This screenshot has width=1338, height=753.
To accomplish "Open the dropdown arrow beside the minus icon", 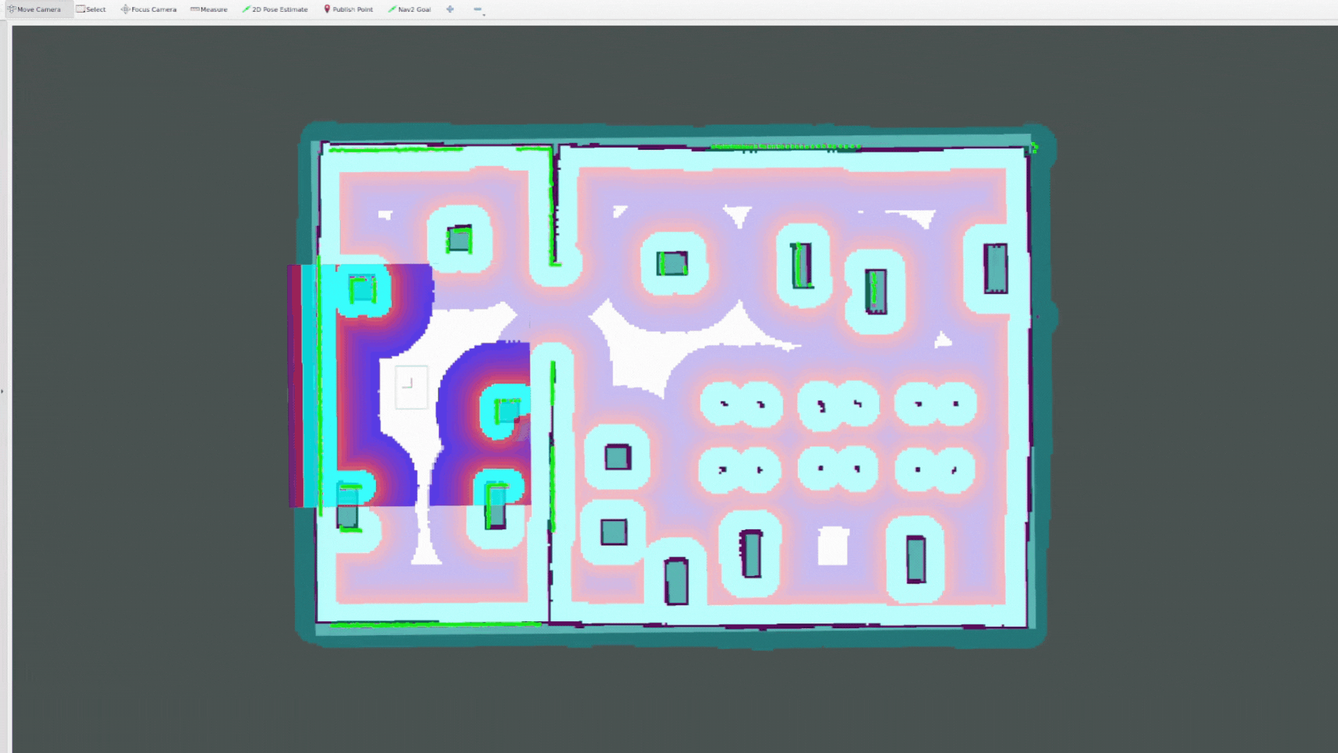I will point(484,14).
